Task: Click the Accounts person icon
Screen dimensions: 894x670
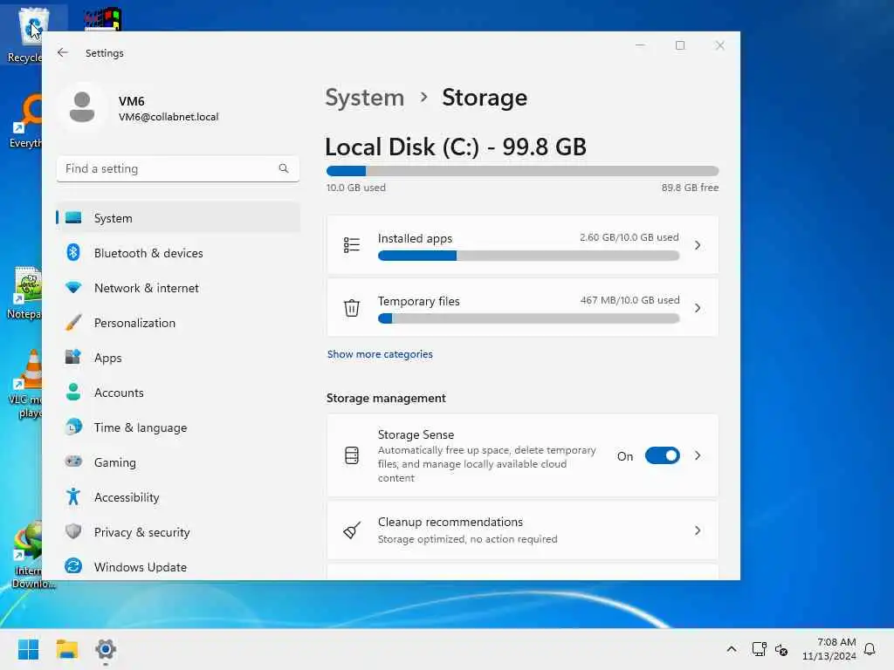Action: (73, 392)
